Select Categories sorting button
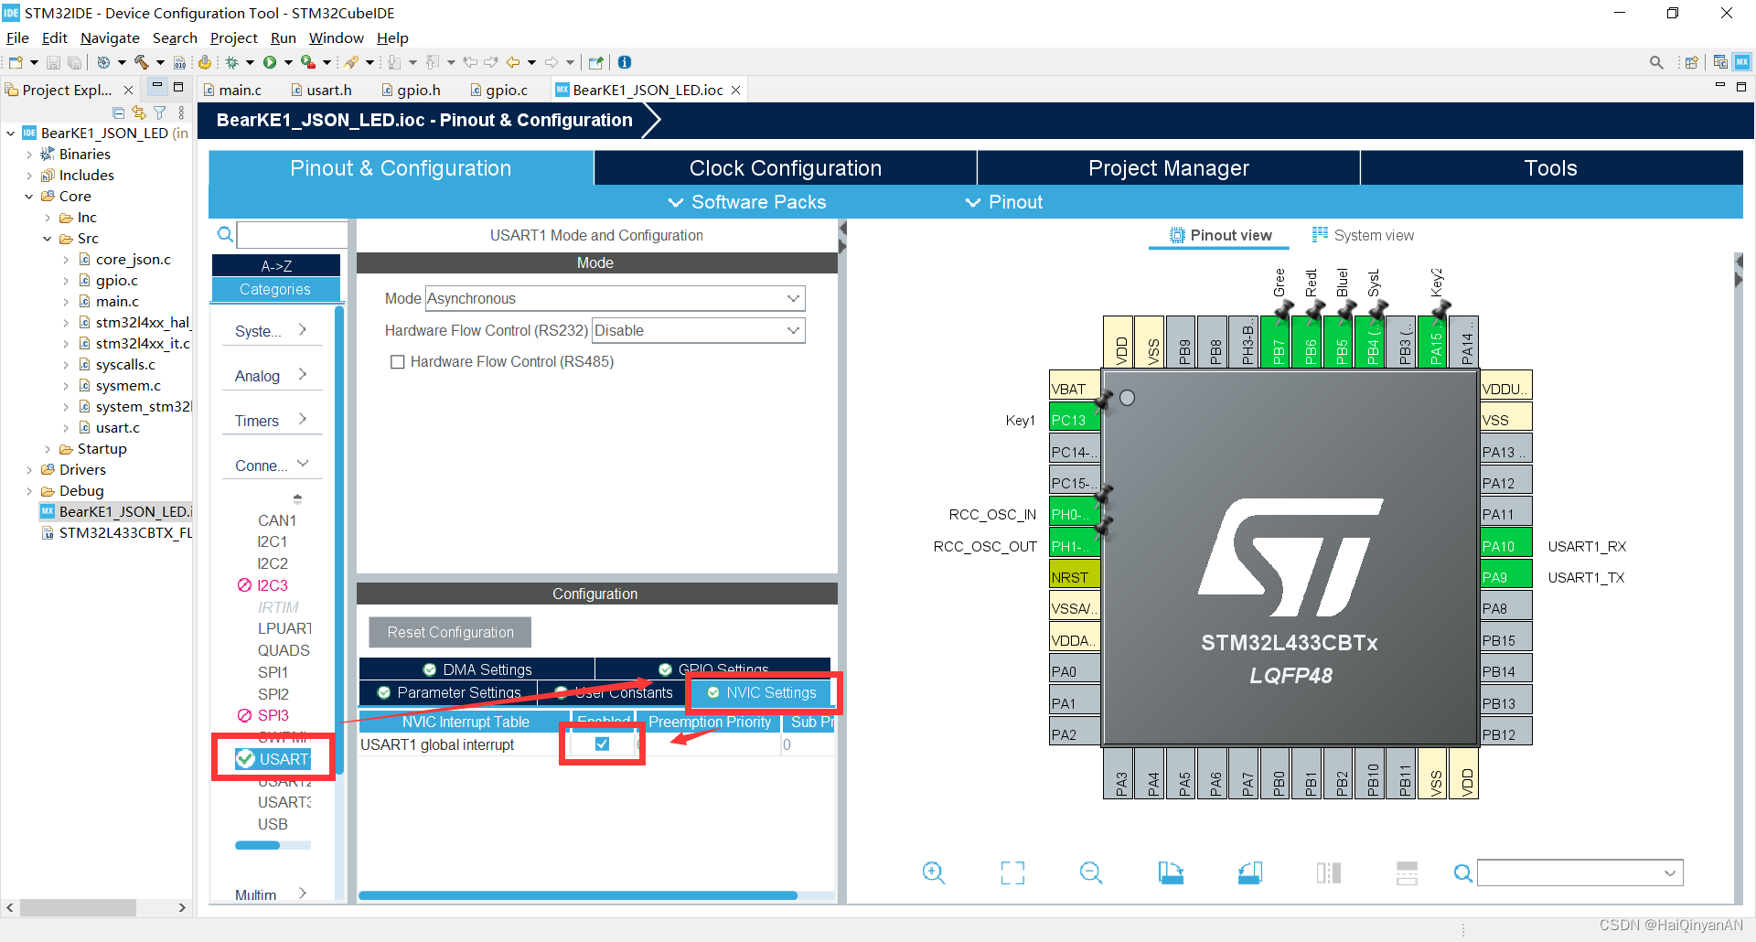Screen dimensions: 1756x942 point(276,289)
